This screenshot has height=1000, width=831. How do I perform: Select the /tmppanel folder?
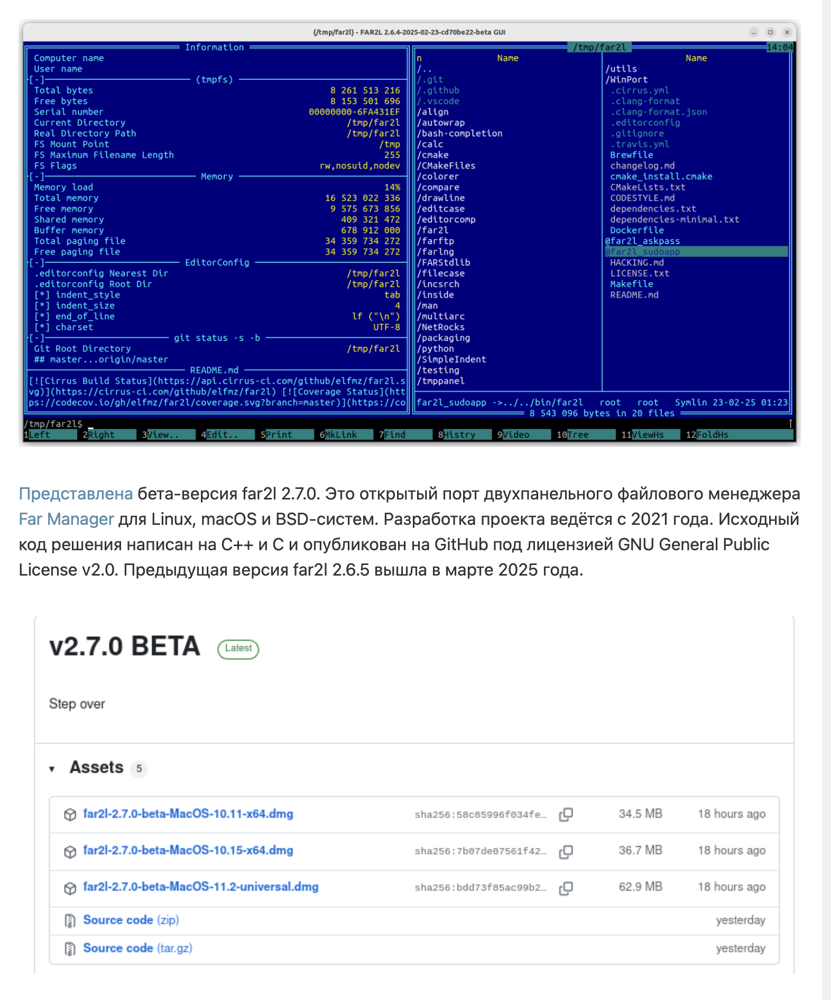click(441, 381)
